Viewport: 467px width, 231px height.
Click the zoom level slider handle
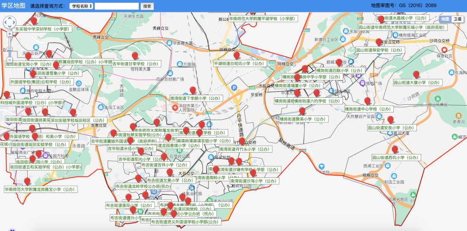(10, 49)
